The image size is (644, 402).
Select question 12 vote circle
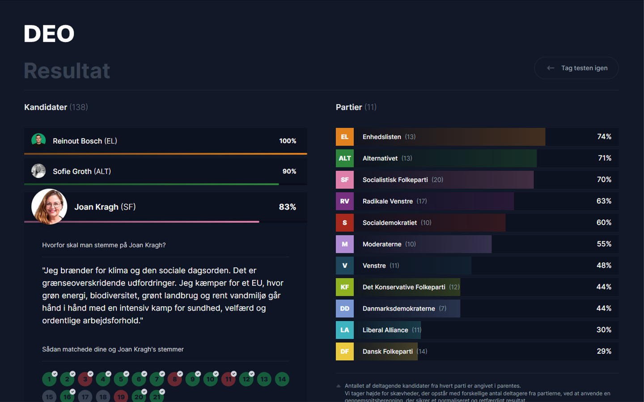click(x=246, y=379)
